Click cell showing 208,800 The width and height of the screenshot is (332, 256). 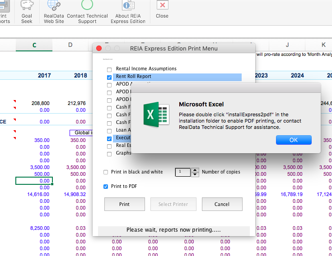click(41, 103)
